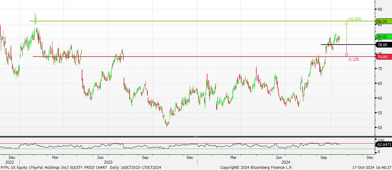Select the 80.82 last price tag

384,37
